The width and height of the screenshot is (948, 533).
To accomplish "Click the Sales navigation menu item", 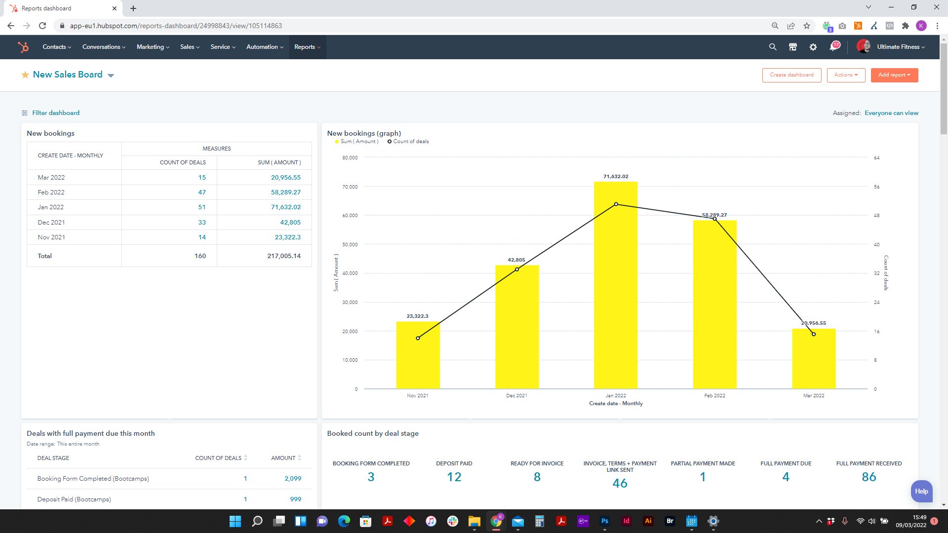I will click(x=188, y=47).
